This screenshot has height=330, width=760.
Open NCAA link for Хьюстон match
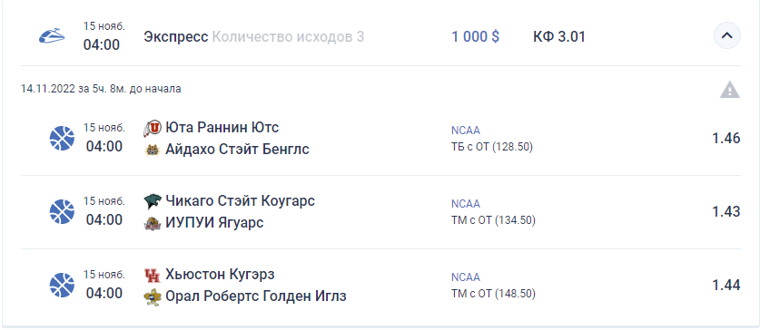tap(465, 277)
